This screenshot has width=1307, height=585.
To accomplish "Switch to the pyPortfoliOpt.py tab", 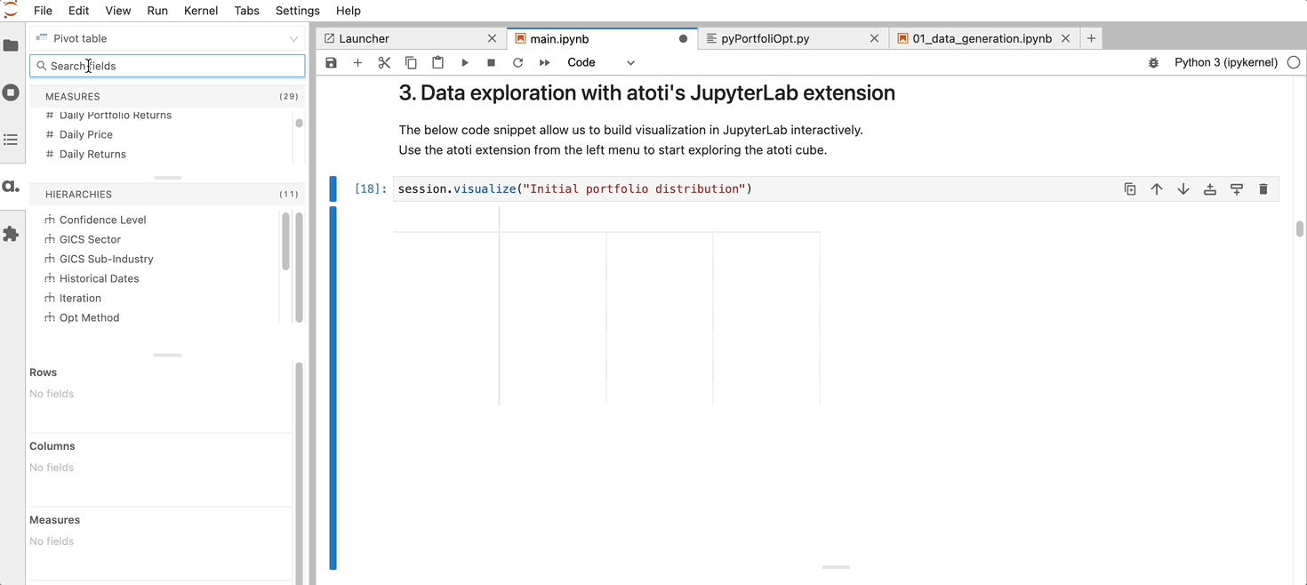I will point(792,38).
